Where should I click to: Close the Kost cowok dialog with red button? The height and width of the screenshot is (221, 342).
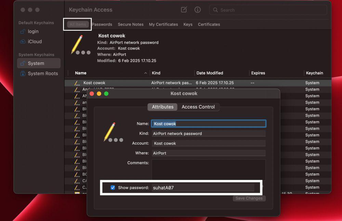click(92, 94)
